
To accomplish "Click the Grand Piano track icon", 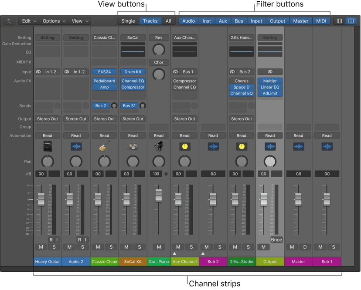I will 159,146.
